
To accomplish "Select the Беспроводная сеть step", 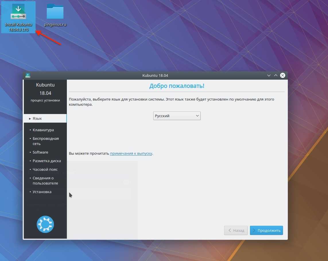I will click(45, 141).
